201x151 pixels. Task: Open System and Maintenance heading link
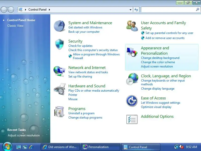[90, 23]
